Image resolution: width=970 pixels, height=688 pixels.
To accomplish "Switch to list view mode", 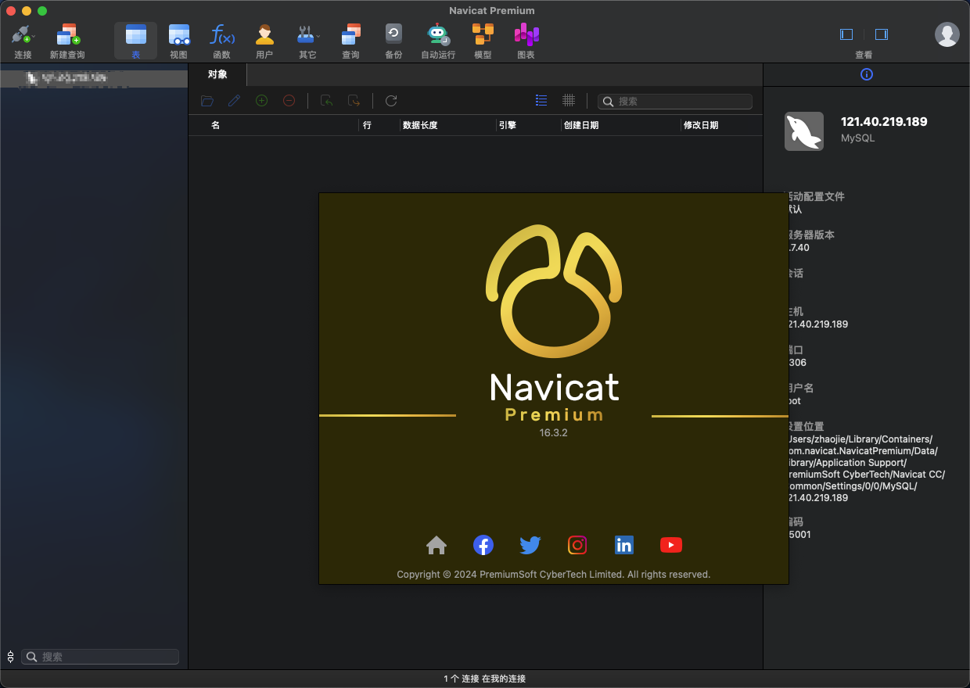I will 541,100.
